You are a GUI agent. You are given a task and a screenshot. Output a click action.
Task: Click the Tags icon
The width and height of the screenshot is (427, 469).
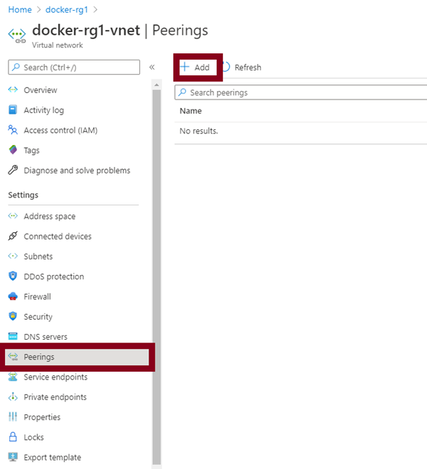click(13, 150)
